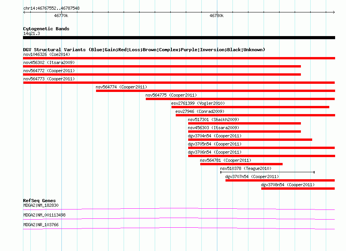Screen dimensions: 346x251
Task: Click the right arrow of the coordinate ruler
Action: (334, 12)
